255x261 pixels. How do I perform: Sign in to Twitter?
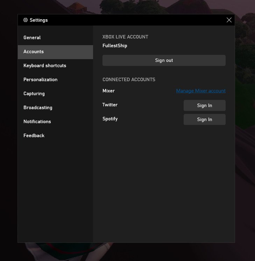205,105
